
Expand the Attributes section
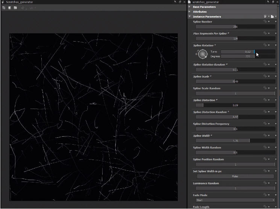189,11
